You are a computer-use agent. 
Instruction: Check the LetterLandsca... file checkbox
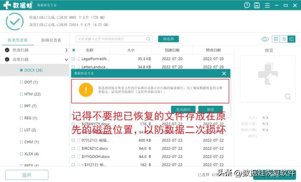73,67
